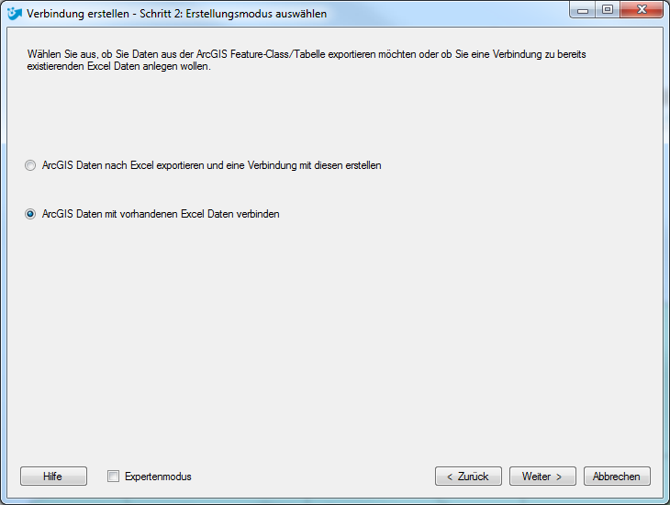Proceed with the Weiter button
Viewport: 670px width, 505px height.
[542, 476]
